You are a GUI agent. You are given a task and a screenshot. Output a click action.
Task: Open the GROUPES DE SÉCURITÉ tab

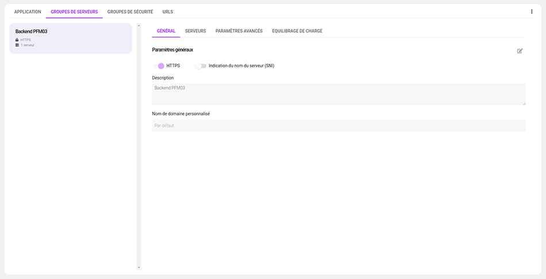pyautogui.click(x=130, y=12)
